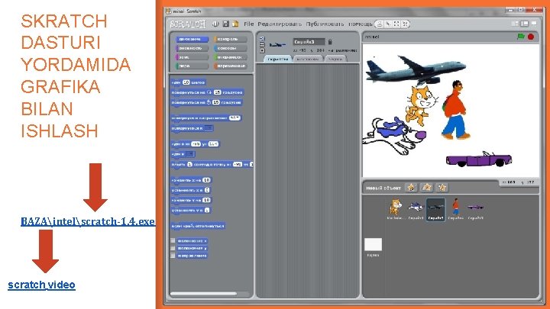Image resolution: width=550 pixels, height=309 pixels.
Task: Click the sprite name input field
Action: click(309, 42)
